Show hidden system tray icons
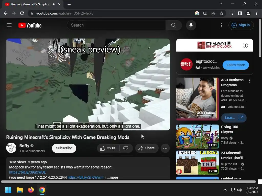 (x=225, y=190)
